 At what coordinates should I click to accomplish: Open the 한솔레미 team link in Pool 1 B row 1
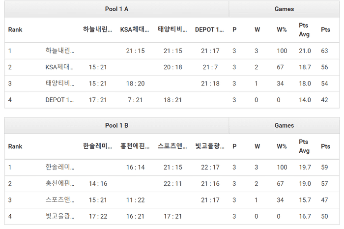(59, 168)
